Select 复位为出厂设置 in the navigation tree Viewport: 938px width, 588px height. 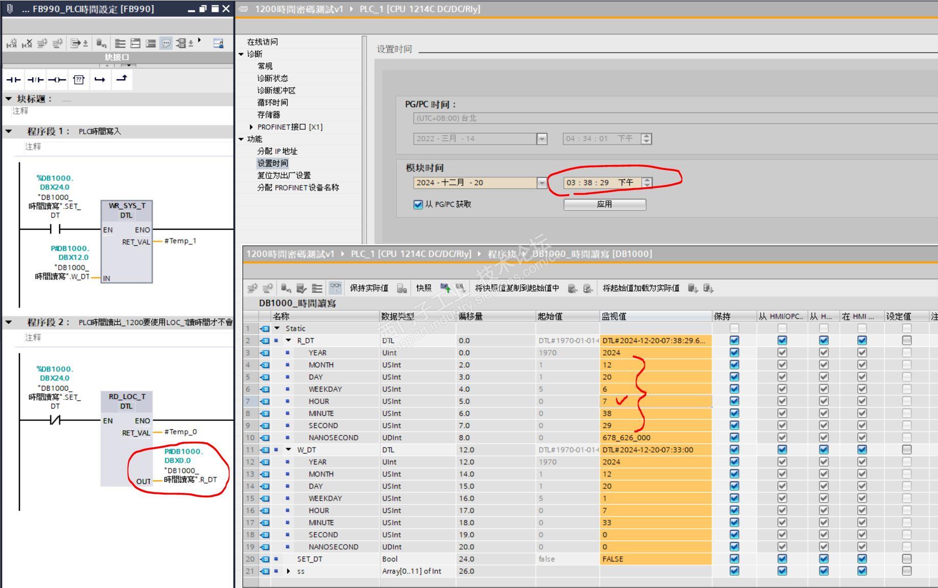coord(284,175)
